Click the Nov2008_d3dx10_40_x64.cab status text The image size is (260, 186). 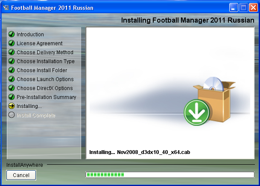tap(154, 152)
